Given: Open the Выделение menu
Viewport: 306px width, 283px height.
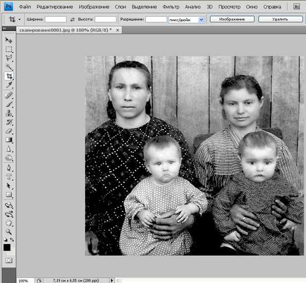Looking at the screenshot, I should tap(145, 7).
